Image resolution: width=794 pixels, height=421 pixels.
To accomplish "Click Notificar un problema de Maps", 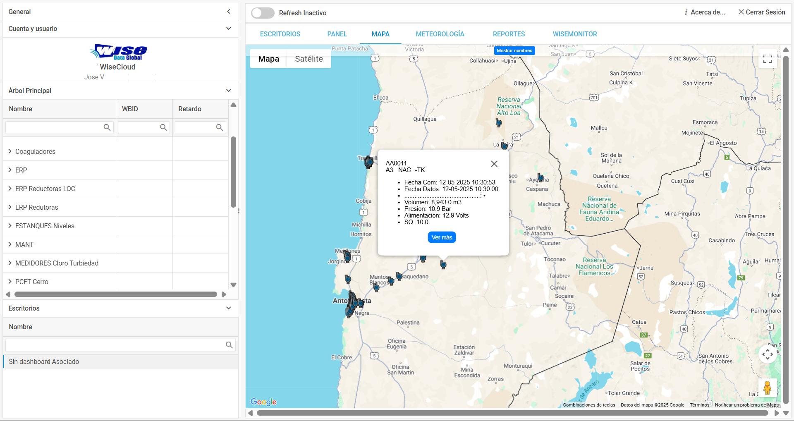I will pos(747,405).
